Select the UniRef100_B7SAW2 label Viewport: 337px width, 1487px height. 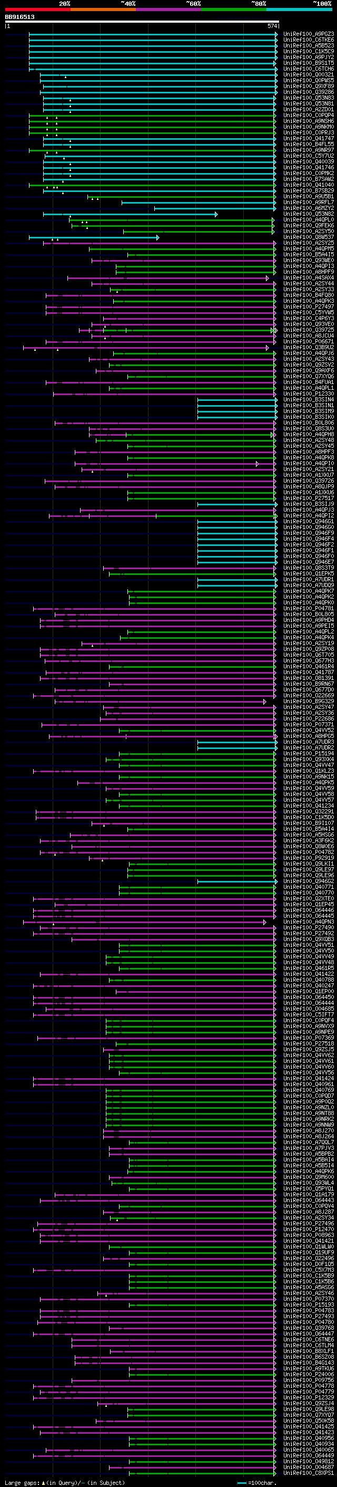308,179
